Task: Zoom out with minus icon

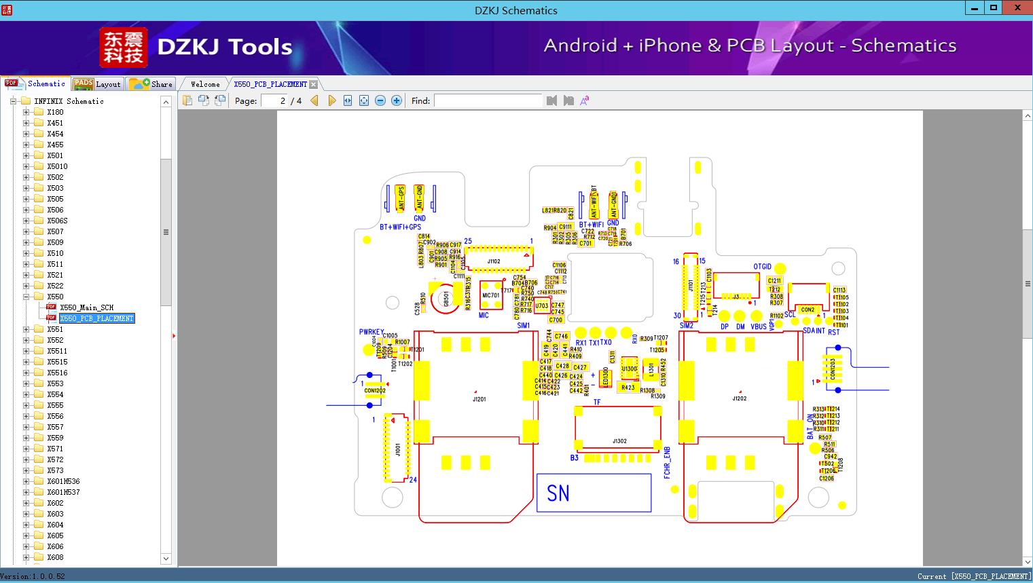Action: [x=380, y=100]
